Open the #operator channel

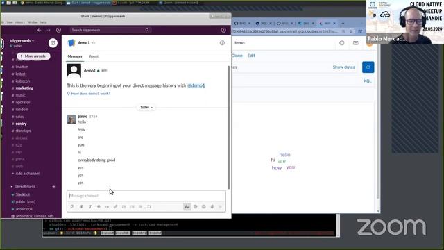click(23, 102)
